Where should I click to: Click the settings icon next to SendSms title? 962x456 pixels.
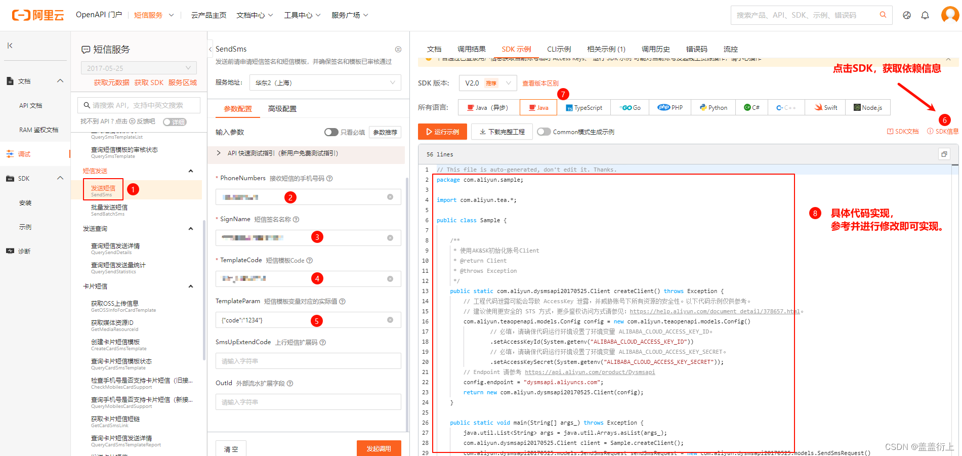click(x=398, y=49)
